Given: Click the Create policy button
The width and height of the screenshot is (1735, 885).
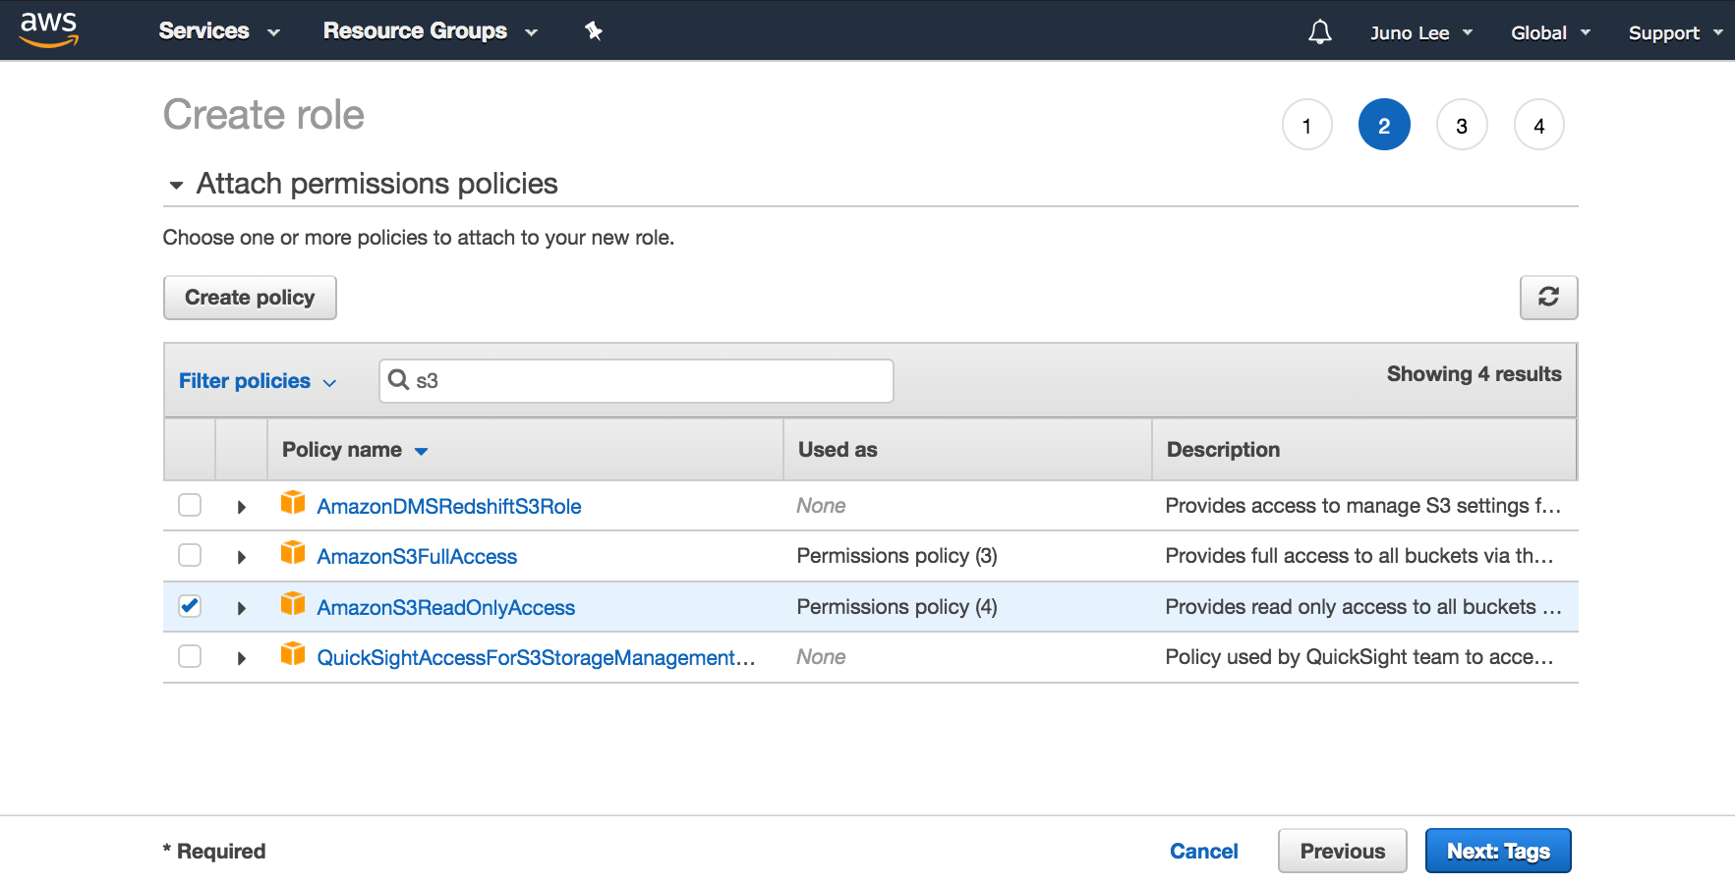Looking at the screenshot, I should click(250, 297).
